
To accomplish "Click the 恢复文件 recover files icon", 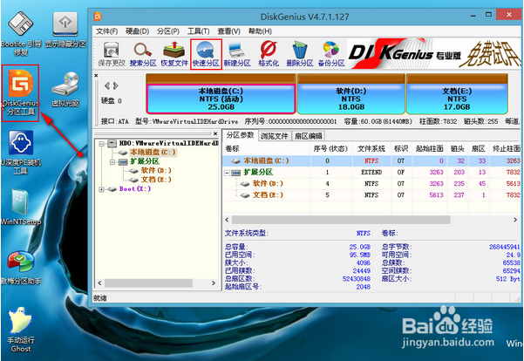I will 174,53.
